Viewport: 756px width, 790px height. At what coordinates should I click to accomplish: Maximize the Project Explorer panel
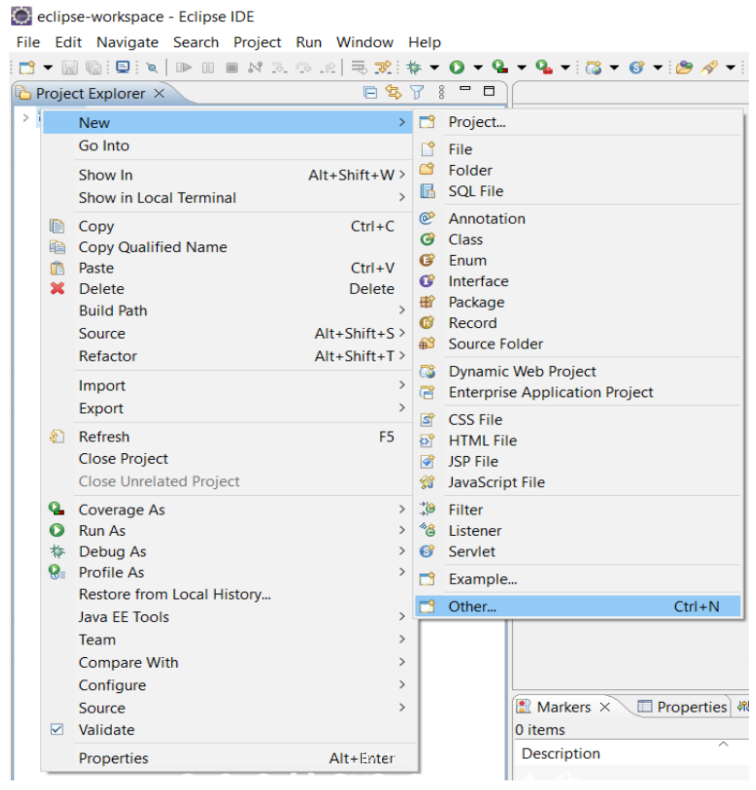[x=489, y=91]
